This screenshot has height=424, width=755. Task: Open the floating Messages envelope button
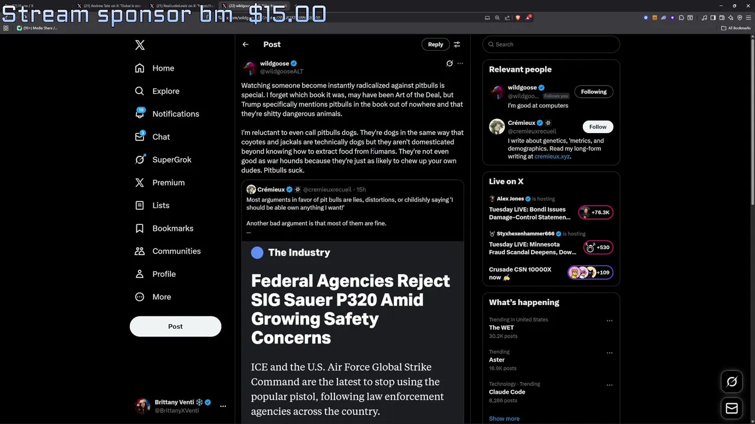tap(731, 409)
